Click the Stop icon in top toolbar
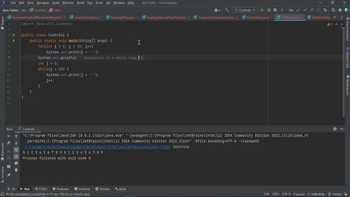350x197 pixels. click(x=282, y=10)
